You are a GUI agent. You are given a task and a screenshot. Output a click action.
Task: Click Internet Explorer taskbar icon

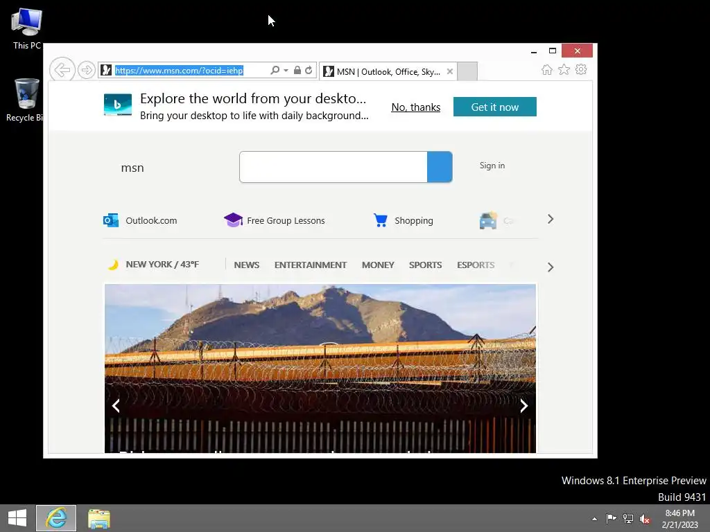[56, 518]
